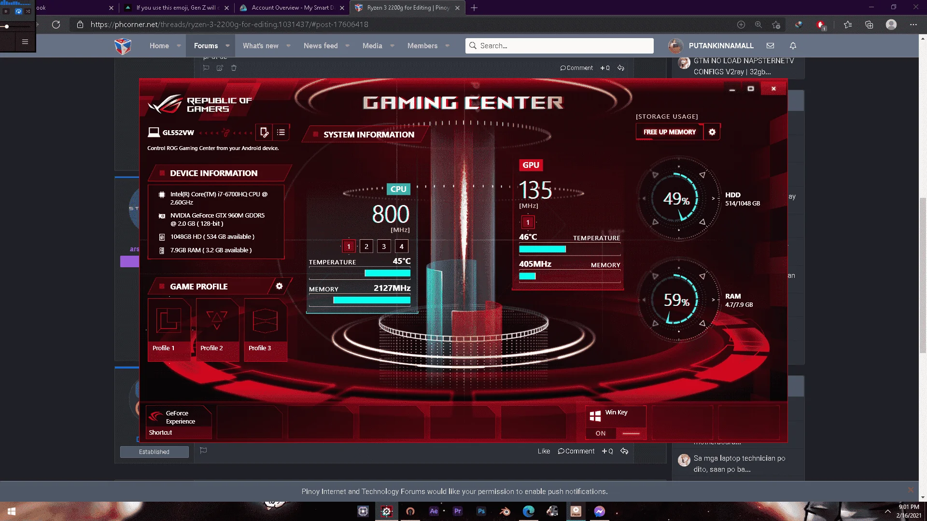Screen dimensions: 927x521
Task: Click the browser address bar URL
Action: [229, 24]
